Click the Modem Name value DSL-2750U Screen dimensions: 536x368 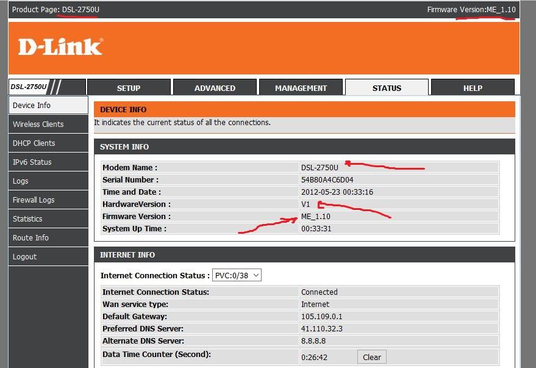point(320,168)
